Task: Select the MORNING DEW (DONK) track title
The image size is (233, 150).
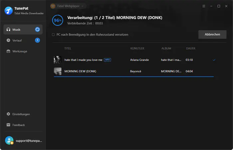Action: pos(80,71)
